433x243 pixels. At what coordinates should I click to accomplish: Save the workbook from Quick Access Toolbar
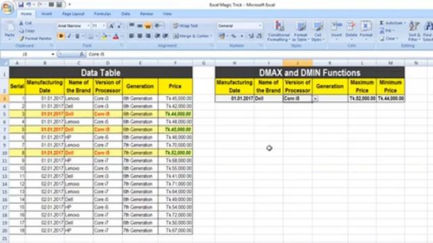pos(21,5)
